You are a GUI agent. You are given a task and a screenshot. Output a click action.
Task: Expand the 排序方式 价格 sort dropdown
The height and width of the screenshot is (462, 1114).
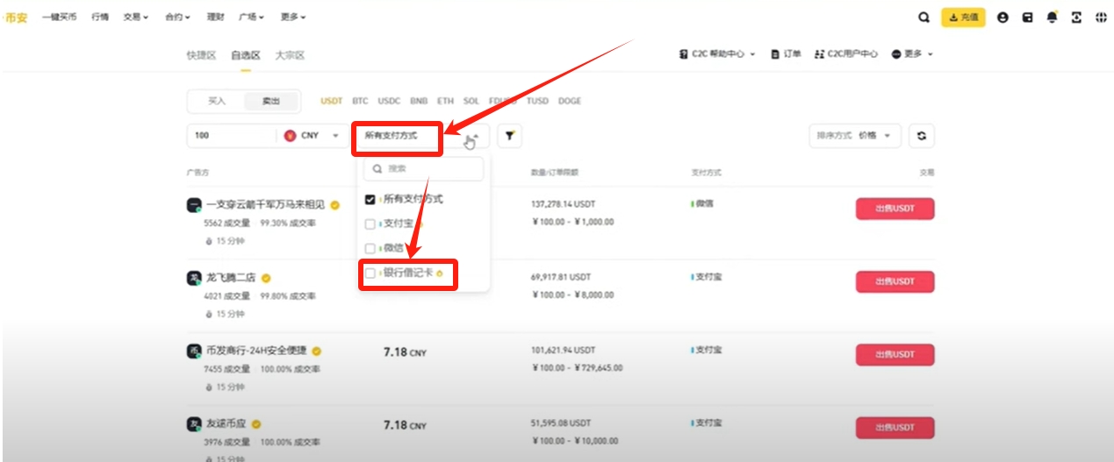coord(854,136)
